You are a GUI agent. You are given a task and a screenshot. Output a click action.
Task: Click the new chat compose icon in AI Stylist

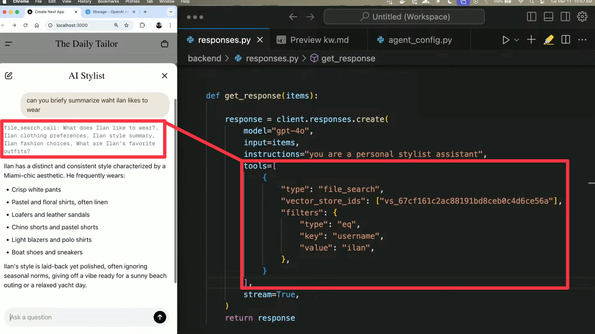pyautogui.click(x=8, y=75)
